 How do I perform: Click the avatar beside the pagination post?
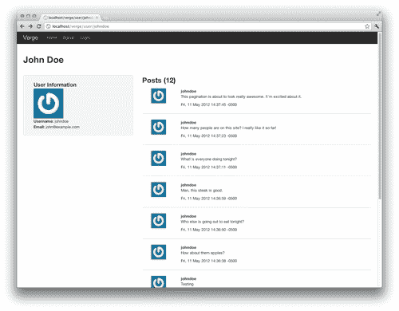click(x=159, y=96)
